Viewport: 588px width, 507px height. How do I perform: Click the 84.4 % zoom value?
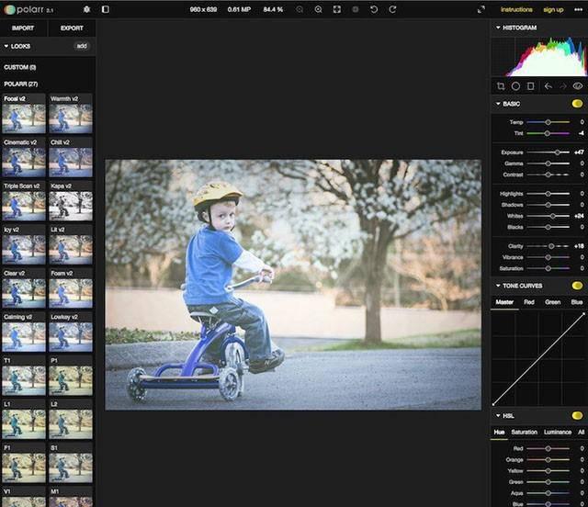[x=273, y=9]
